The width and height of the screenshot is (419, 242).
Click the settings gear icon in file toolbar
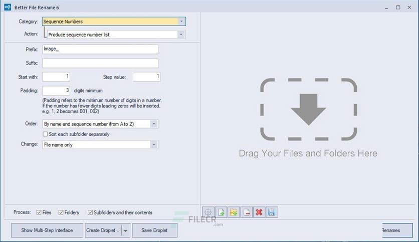(208, 212)
